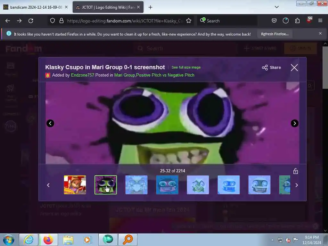328x246 pixels.
Task: List all tabs with the chevron dropdown
Action: (276, 7)
